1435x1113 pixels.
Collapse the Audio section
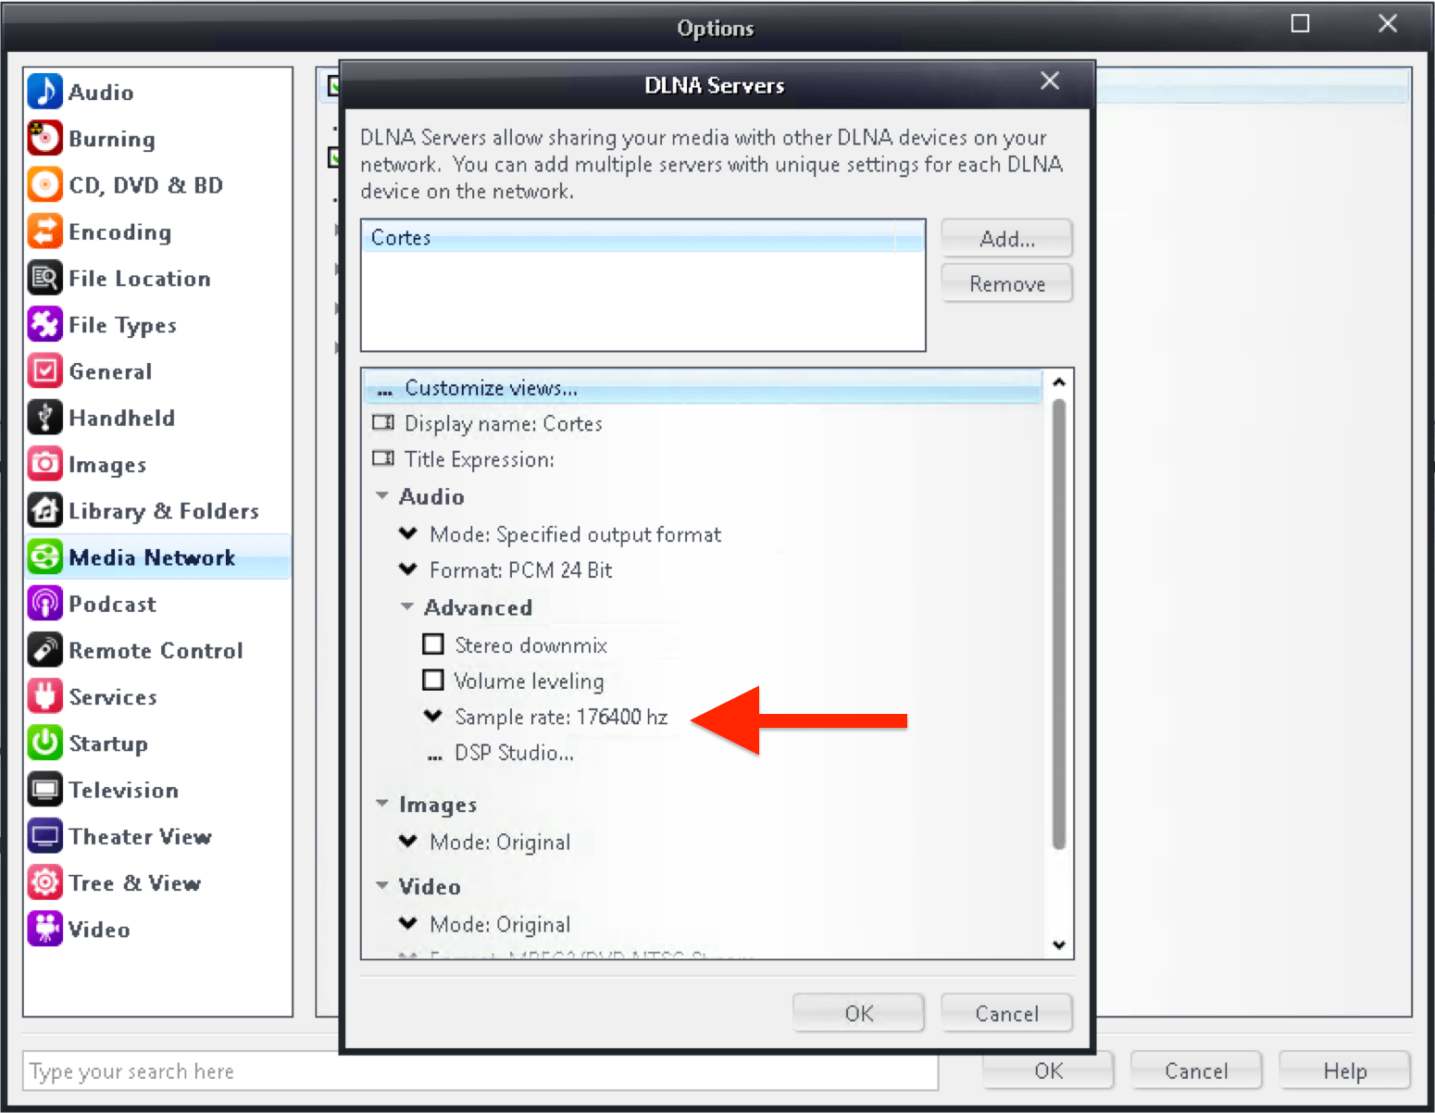click(x=382, y=496)
